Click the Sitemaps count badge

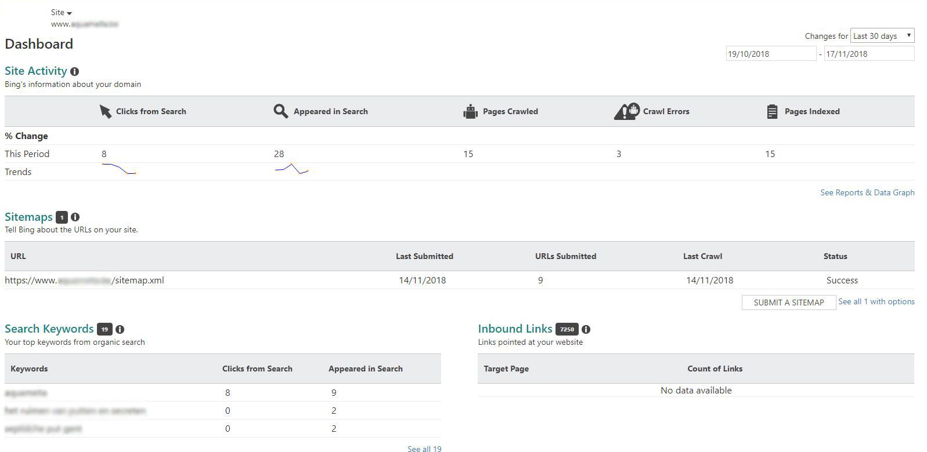coord(62,217)
